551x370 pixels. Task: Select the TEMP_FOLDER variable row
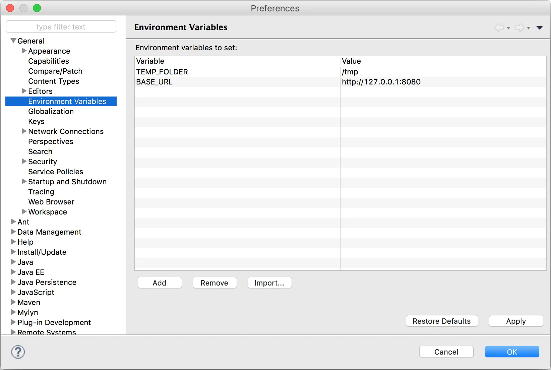pos(162,72)
